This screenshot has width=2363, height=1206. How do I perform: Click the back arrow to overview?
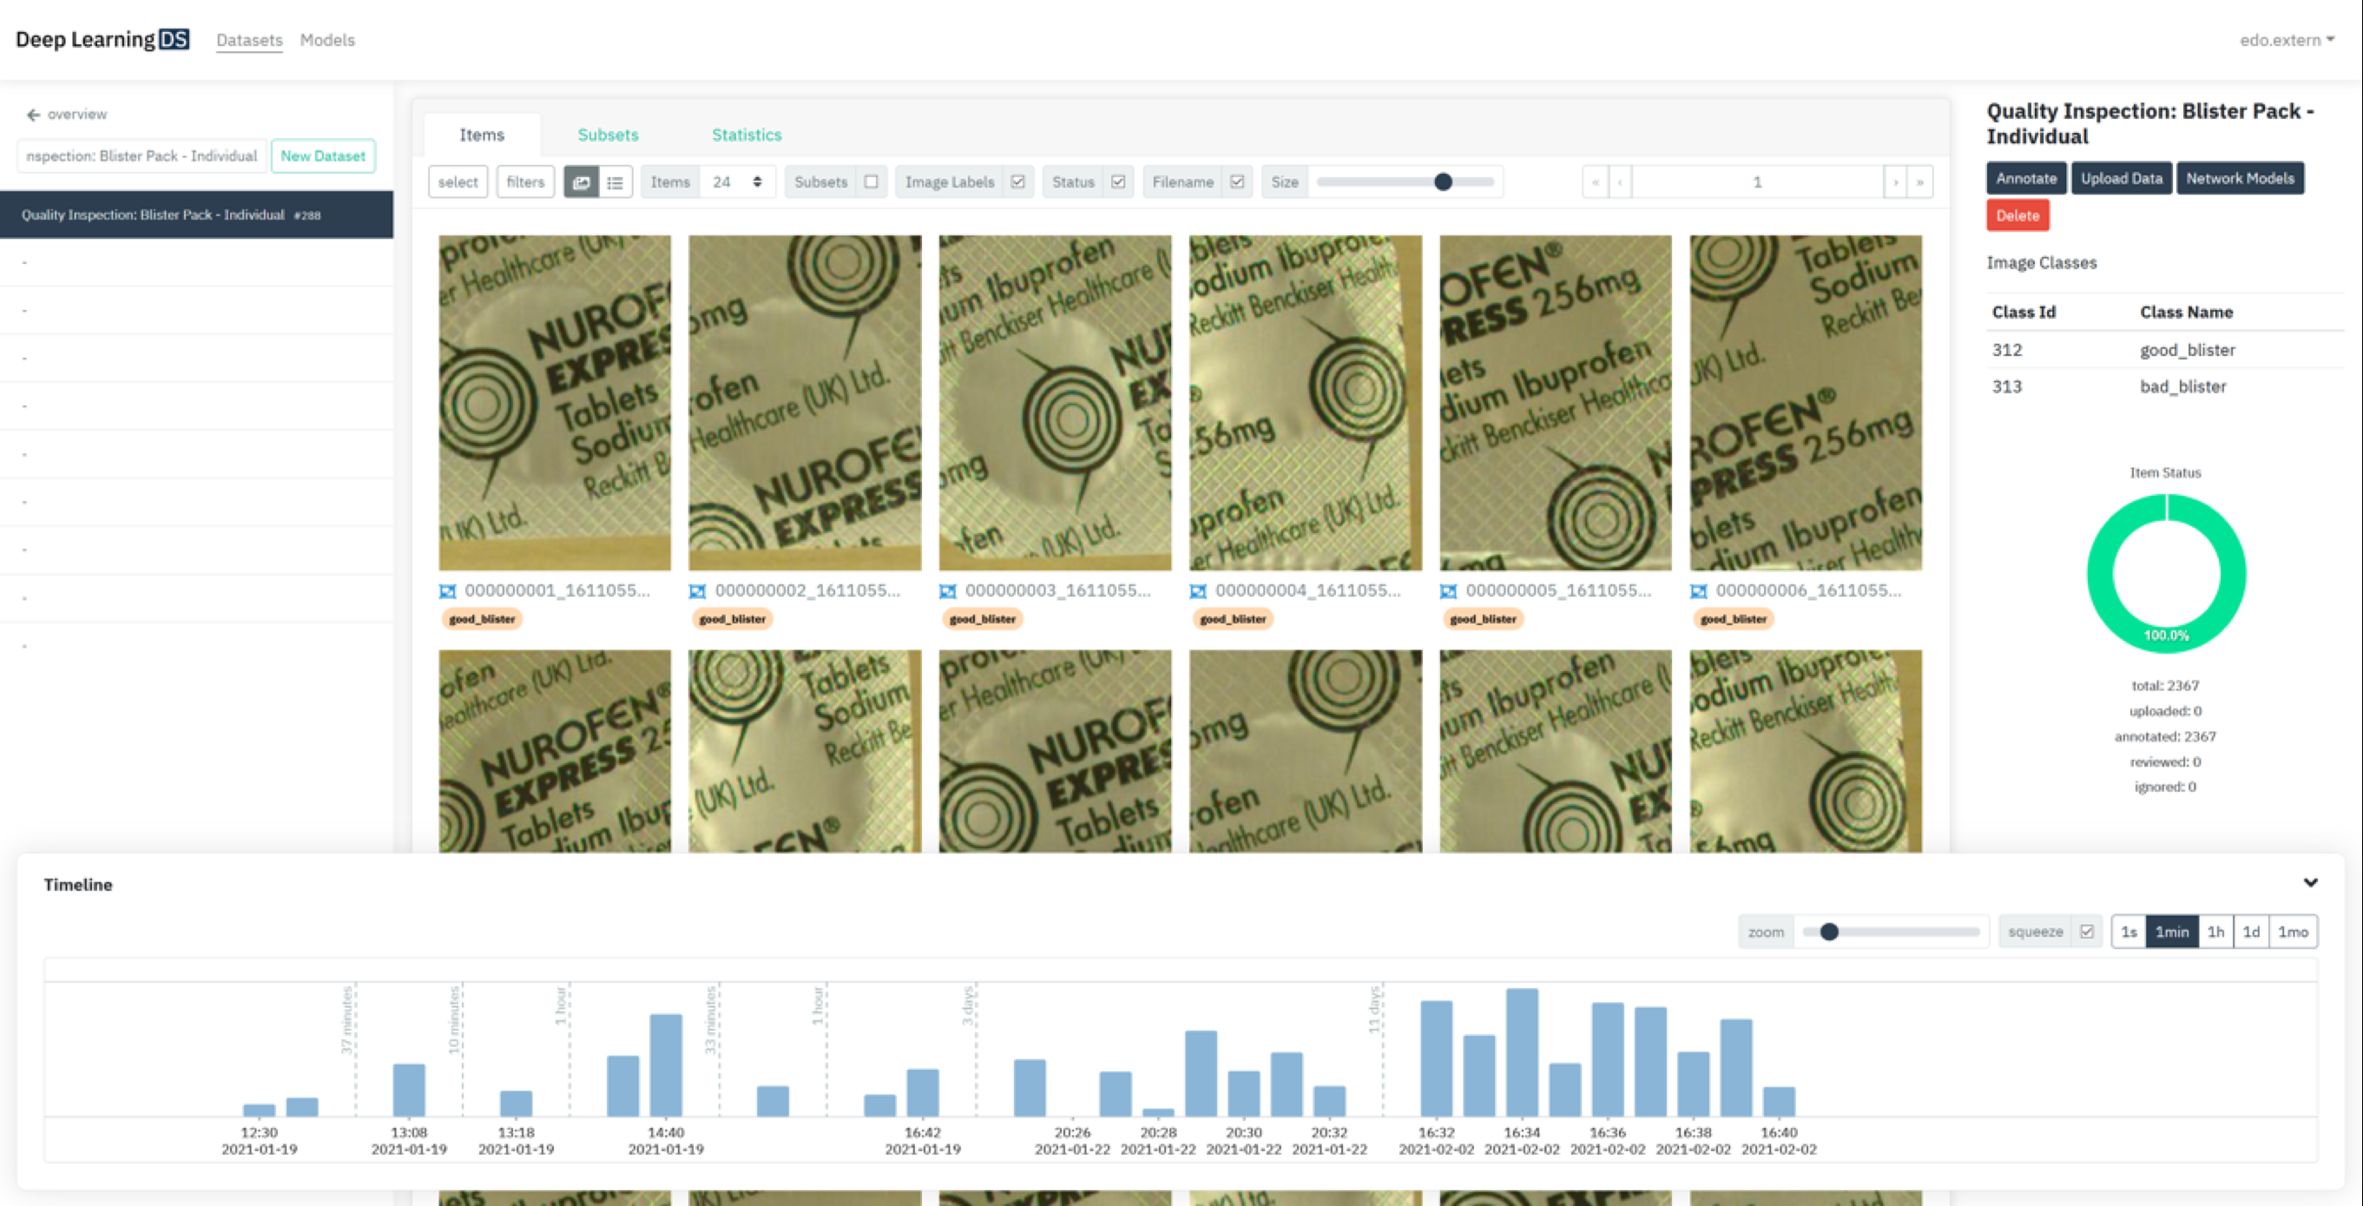[33, 114]
